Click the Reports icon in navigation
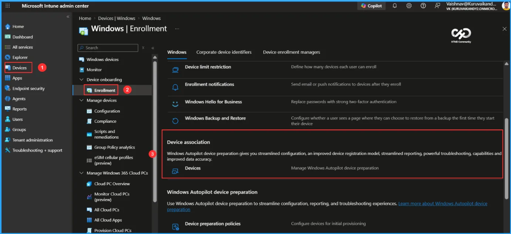511x234 pixels. click(x=8, y=109)
